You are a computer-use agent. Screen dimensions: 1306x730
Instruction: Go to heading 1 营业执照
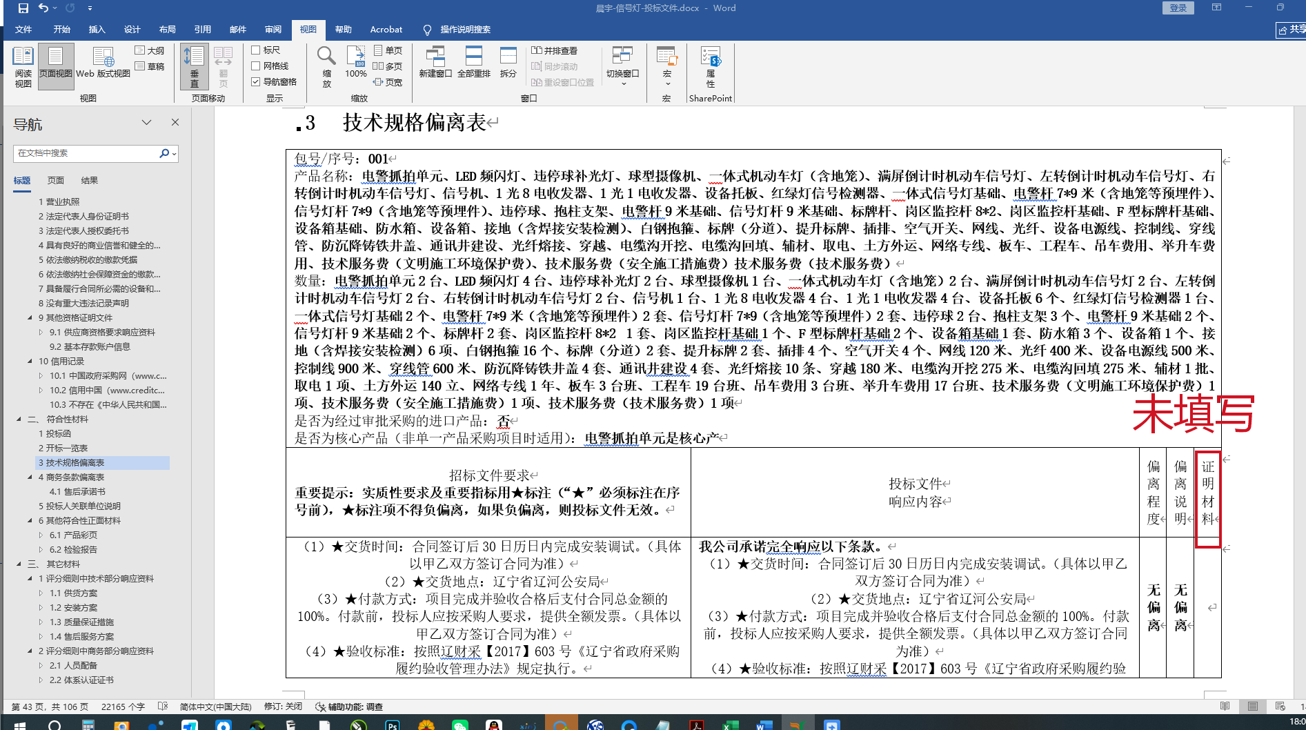(x=59, y=202)
